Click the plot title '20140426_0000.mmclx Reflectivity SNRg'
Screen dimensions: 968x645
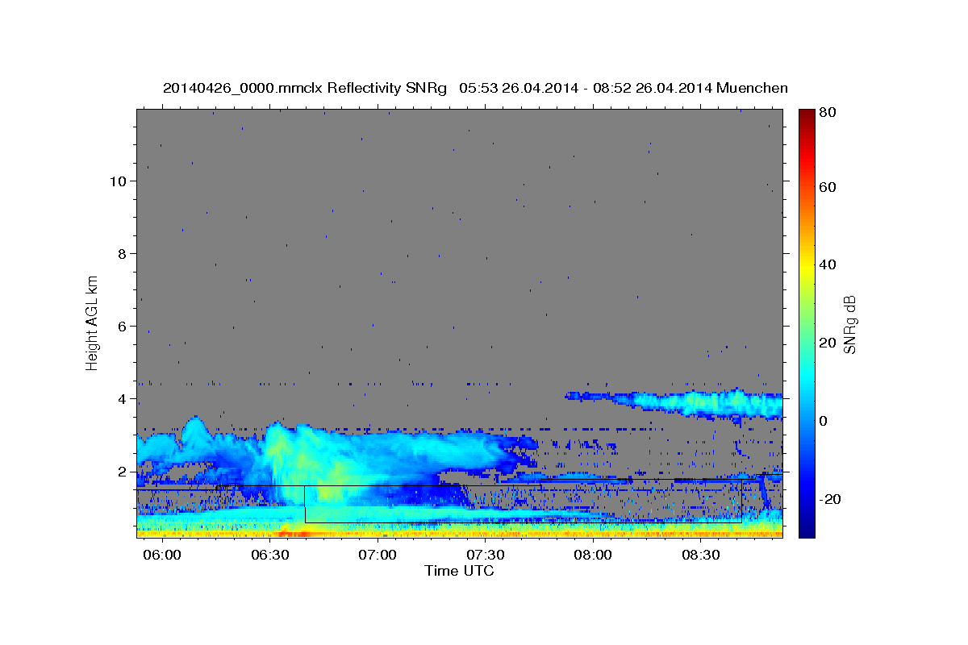pos(305,88)
